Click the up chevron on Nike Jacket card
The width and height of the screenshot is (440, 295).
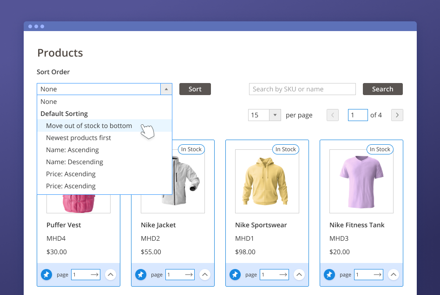205,275
